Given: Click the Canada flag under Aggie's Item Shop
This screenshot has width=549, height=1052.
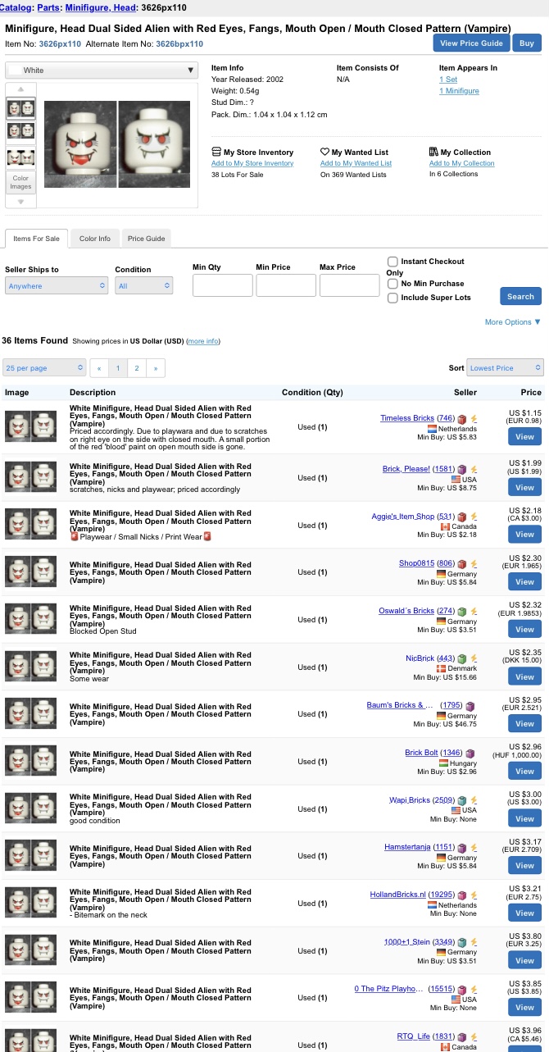Looking at the screenshot, I should [446, 526].
